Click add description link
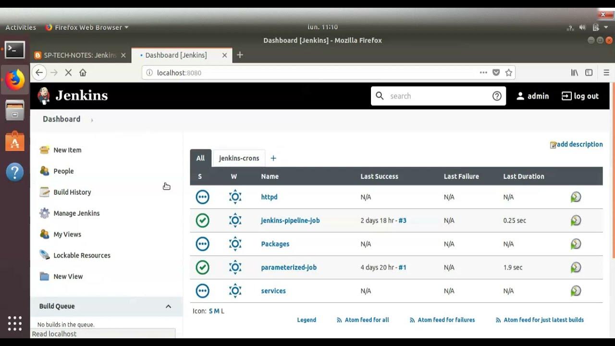The width and height of the screenshot is (615, 346). pos(576,145)
